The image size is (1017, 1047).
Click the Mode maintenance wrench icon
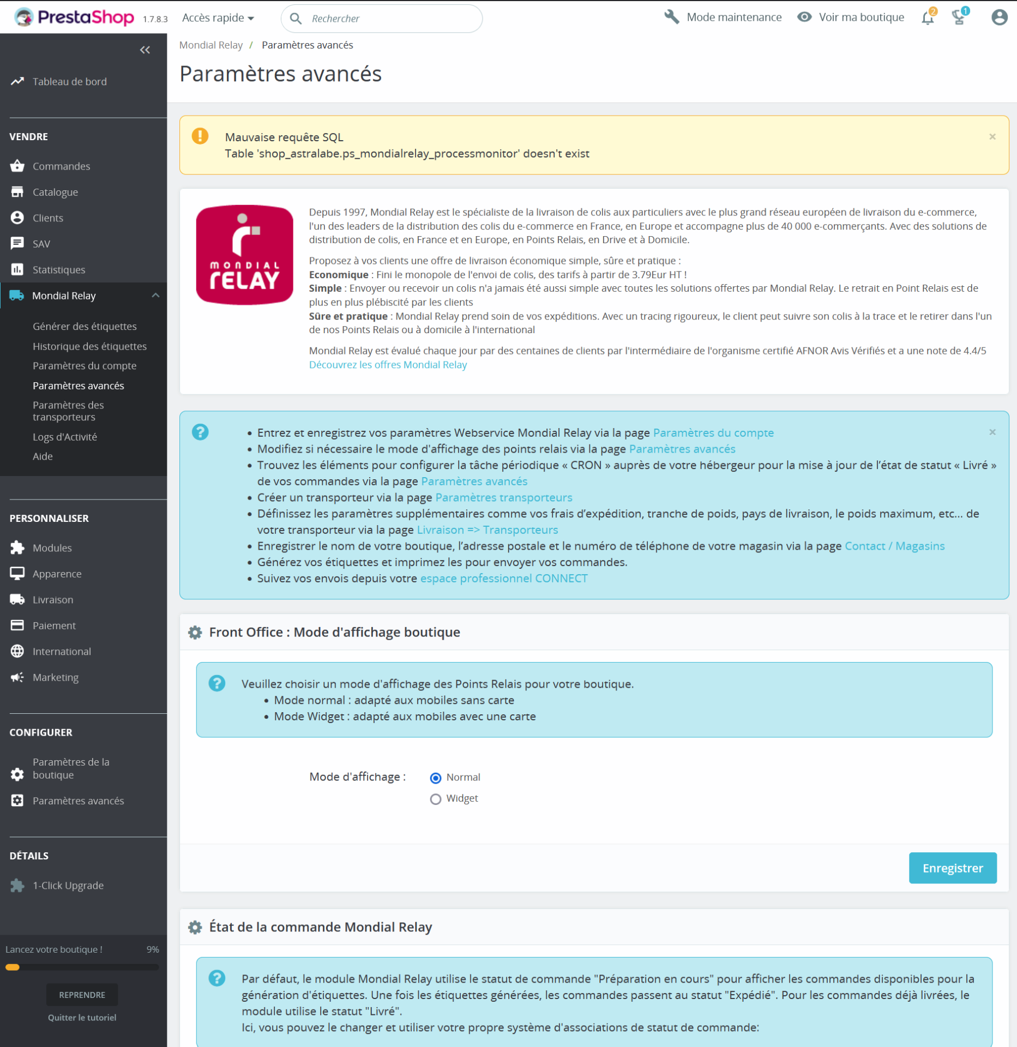[x=671, y=17]
